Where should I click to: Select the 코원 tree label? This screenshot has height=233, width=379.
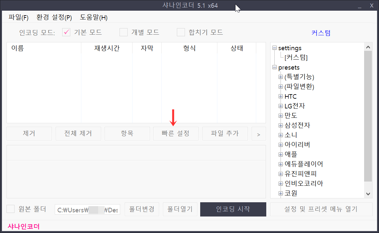(291, 193)
